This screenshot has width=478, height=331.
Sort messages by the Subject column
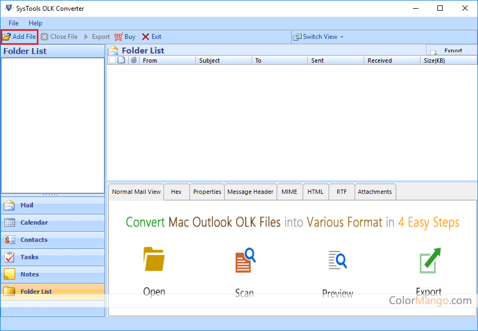pos(224,60)
